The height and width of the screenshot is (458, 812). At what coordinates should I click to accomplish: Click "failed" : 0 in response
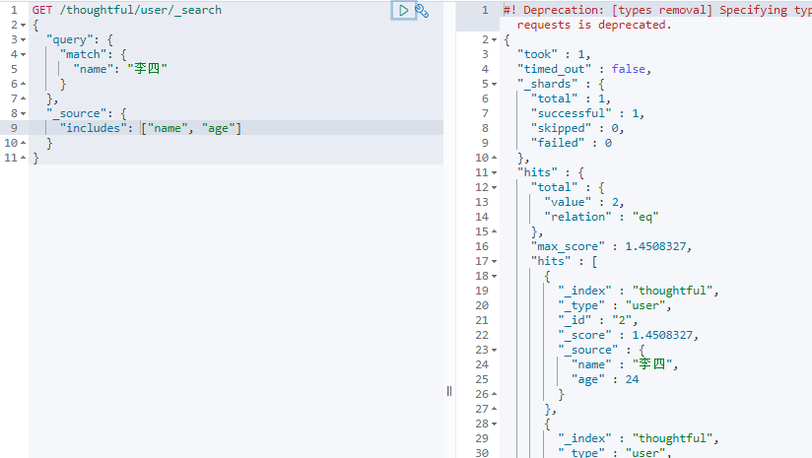pyautogui.click(x=572, y=143)
